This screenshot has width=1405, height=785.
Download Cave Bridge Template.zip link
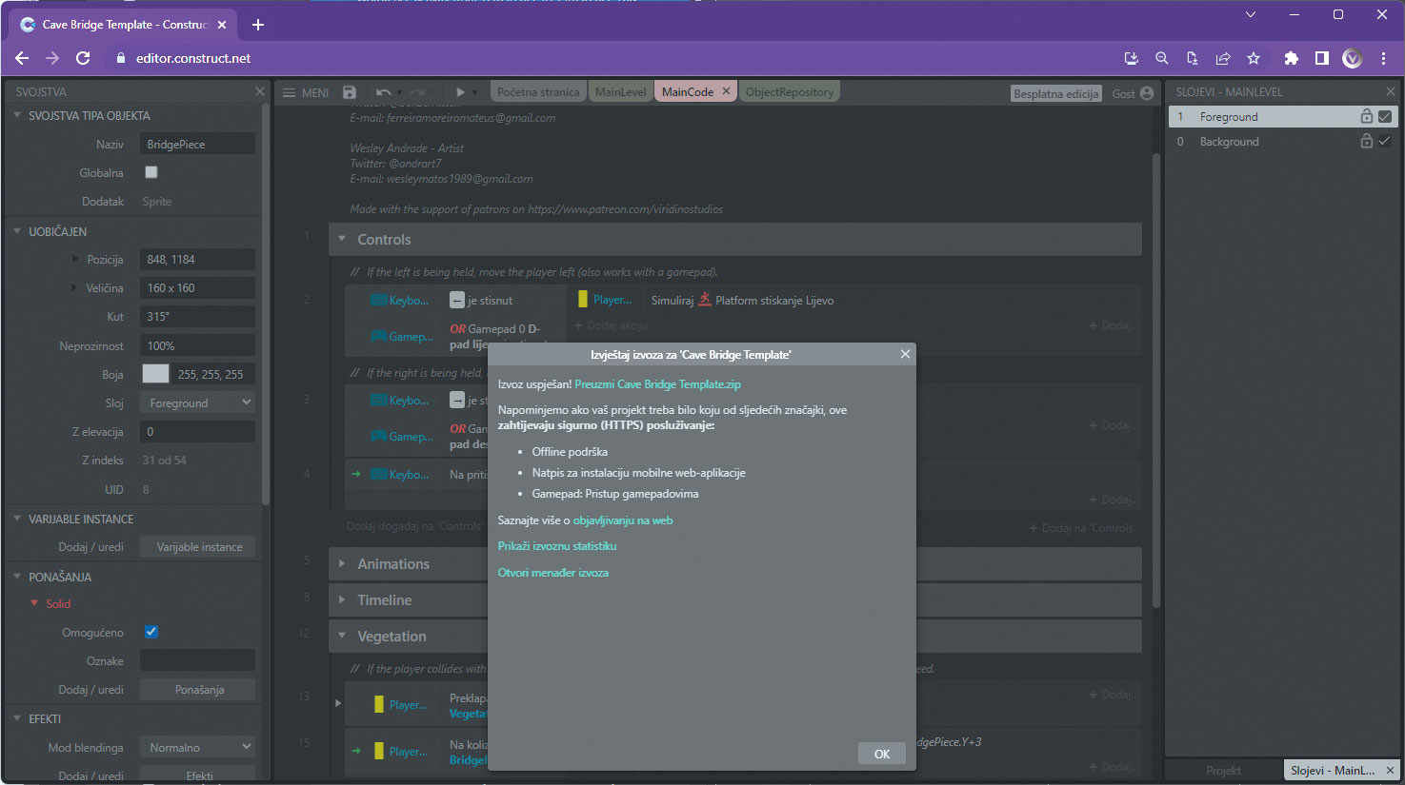(657, 384)
